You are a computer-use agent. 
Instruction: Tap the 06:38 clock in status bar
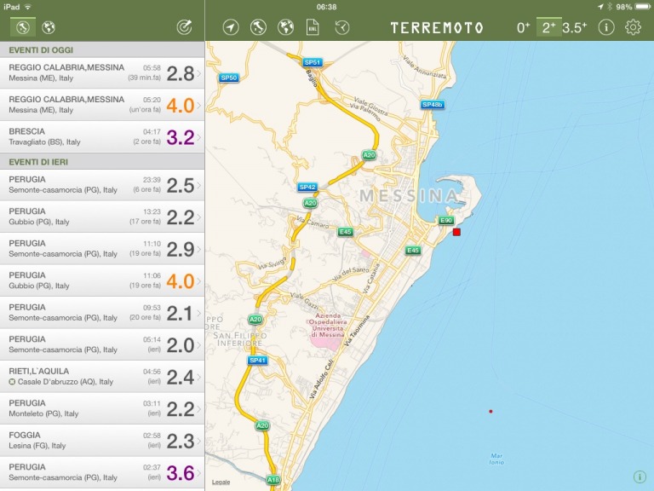(x=326, y=7)
